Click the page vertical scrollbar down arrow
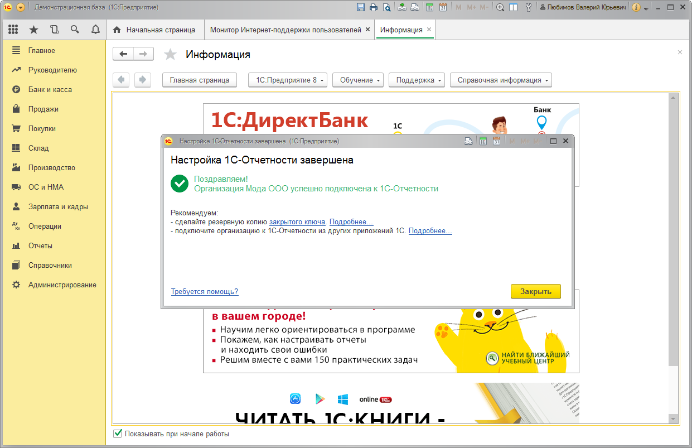Screen dimensions: 692x448 click(672, 418)
